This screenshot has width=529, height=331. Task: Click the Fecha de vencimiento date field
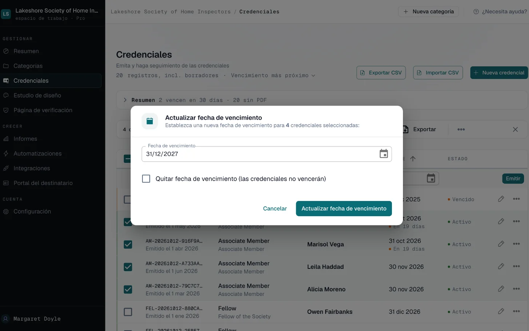tap(267, 154)
